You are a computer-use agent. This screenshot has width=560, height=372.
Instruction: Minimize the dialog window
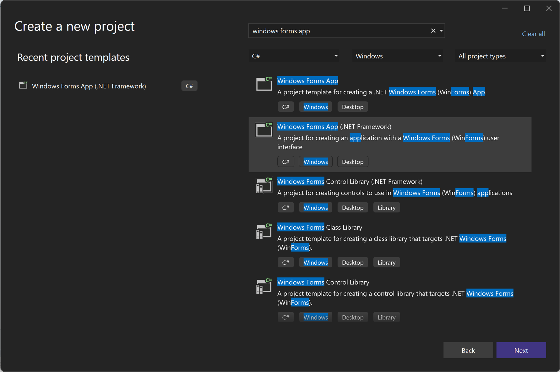(x=505, y=8)
